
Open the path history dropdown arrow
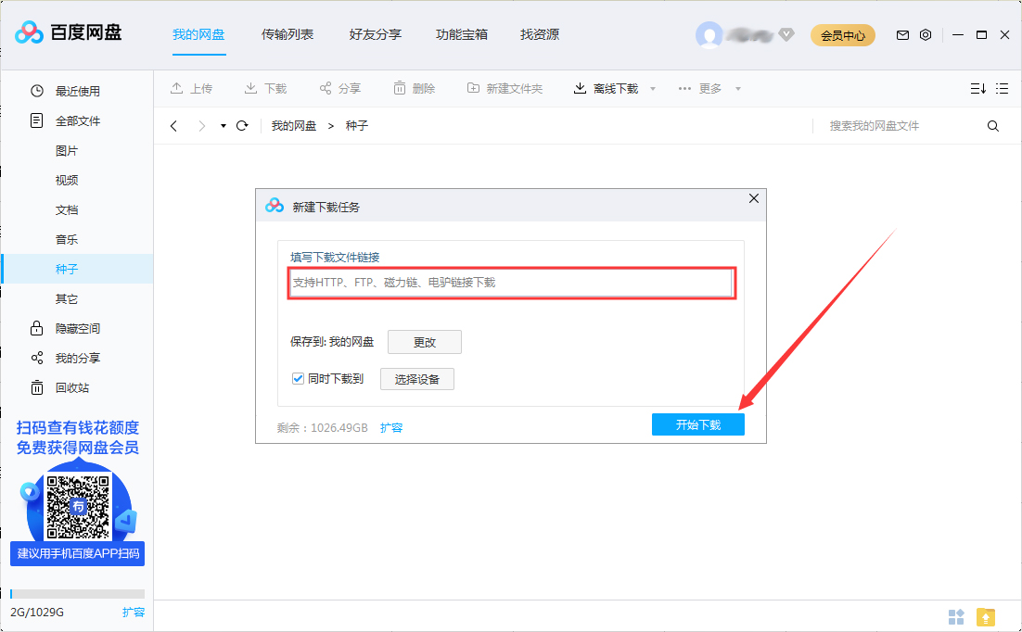click(222, 125)
